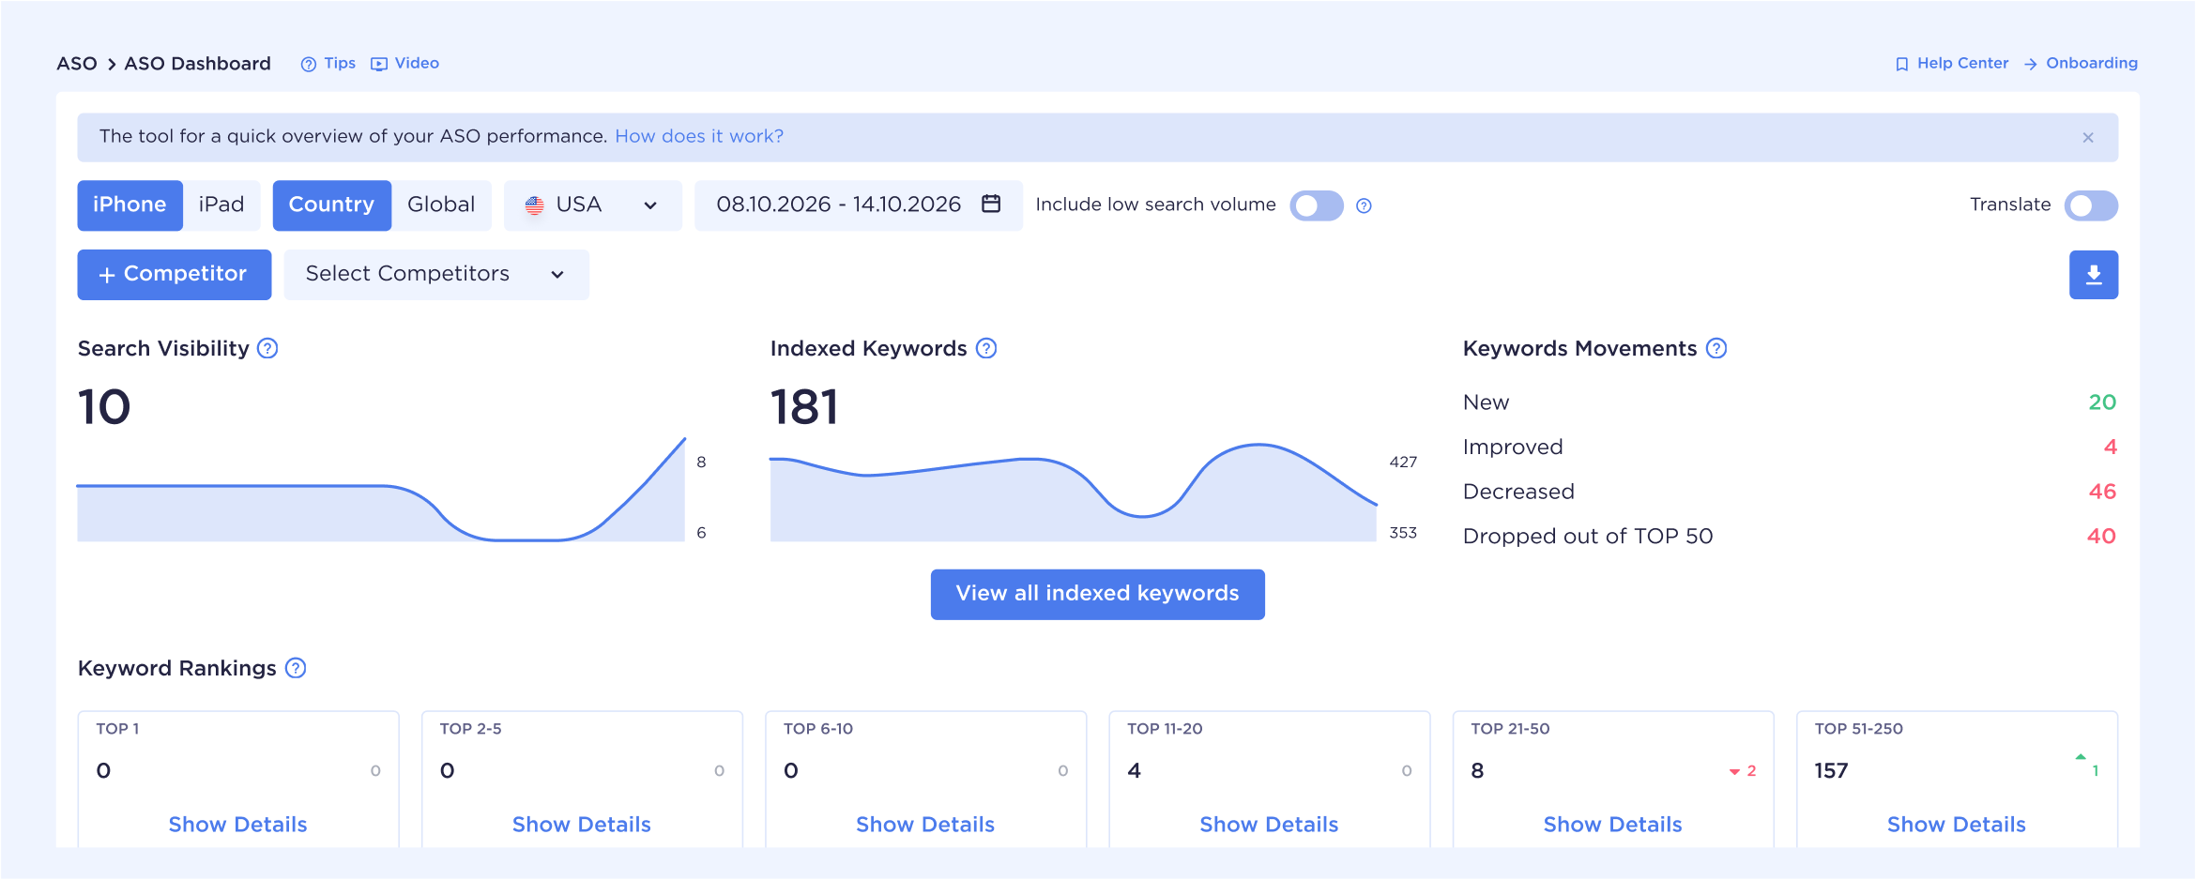Click help icon next to Search Visibility

pyautogui.click(x=267, y=349)
